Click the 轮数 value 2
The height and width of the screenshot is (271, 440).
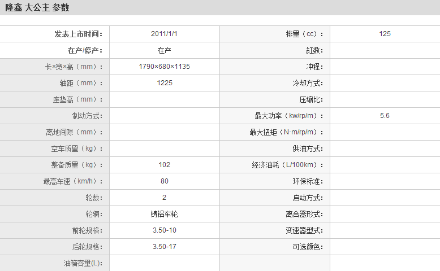tap(164, 198)
